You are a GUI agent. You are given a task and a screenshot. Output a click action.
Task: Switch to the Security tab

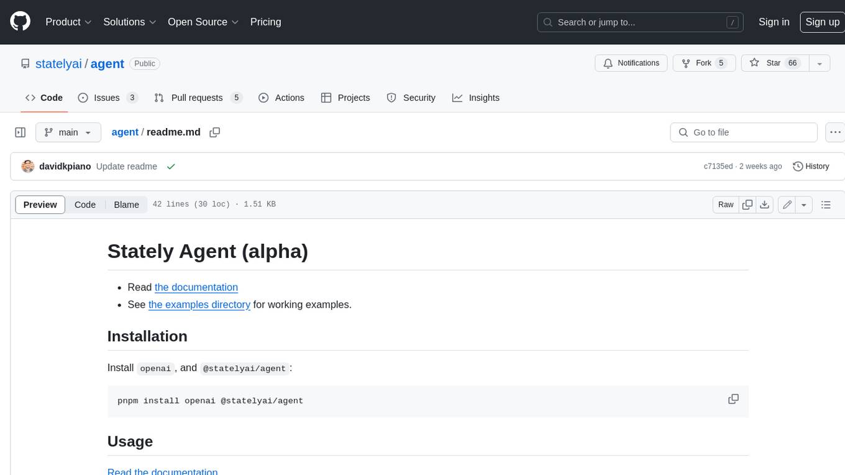(411, 98)
